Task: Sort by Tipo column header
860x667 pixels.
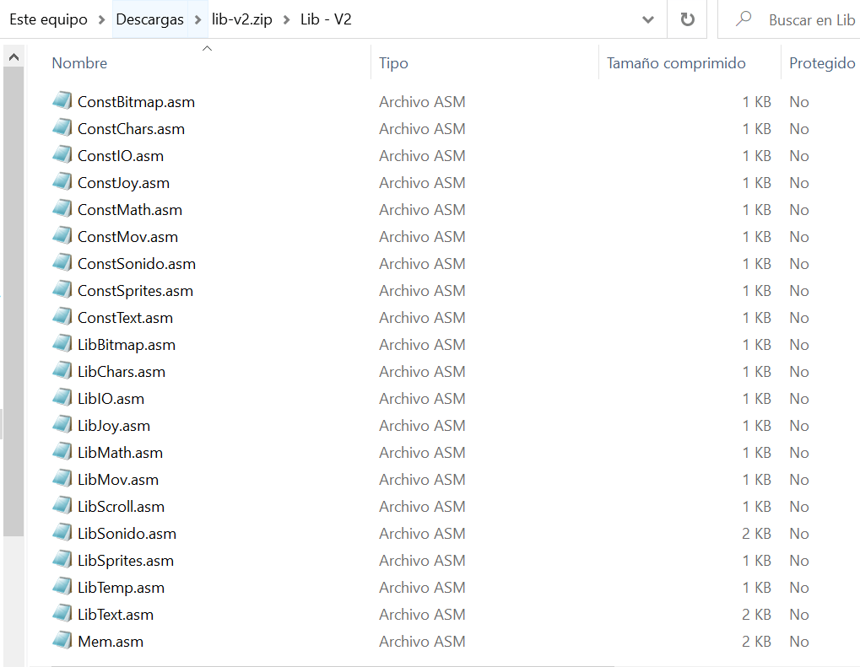Action: [x=393, y=63]
